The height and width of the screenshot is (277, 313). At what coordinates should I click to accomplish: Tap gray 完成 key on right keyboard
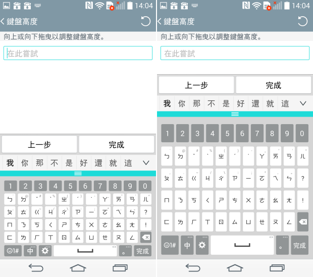pyautogui.click(x=300, y=245)
